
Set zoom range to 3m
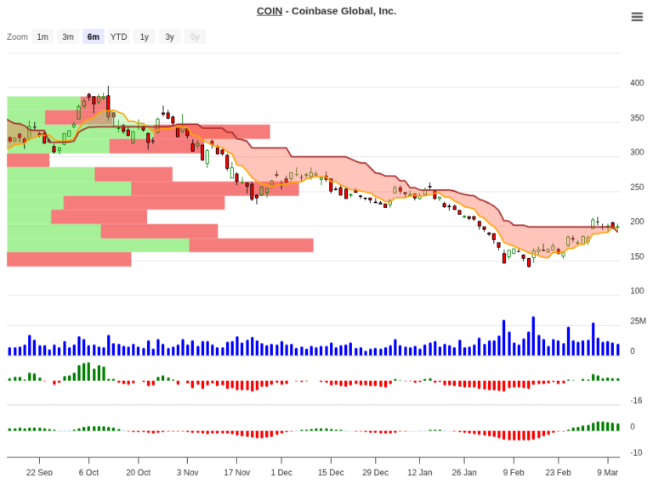pos(68,36)
